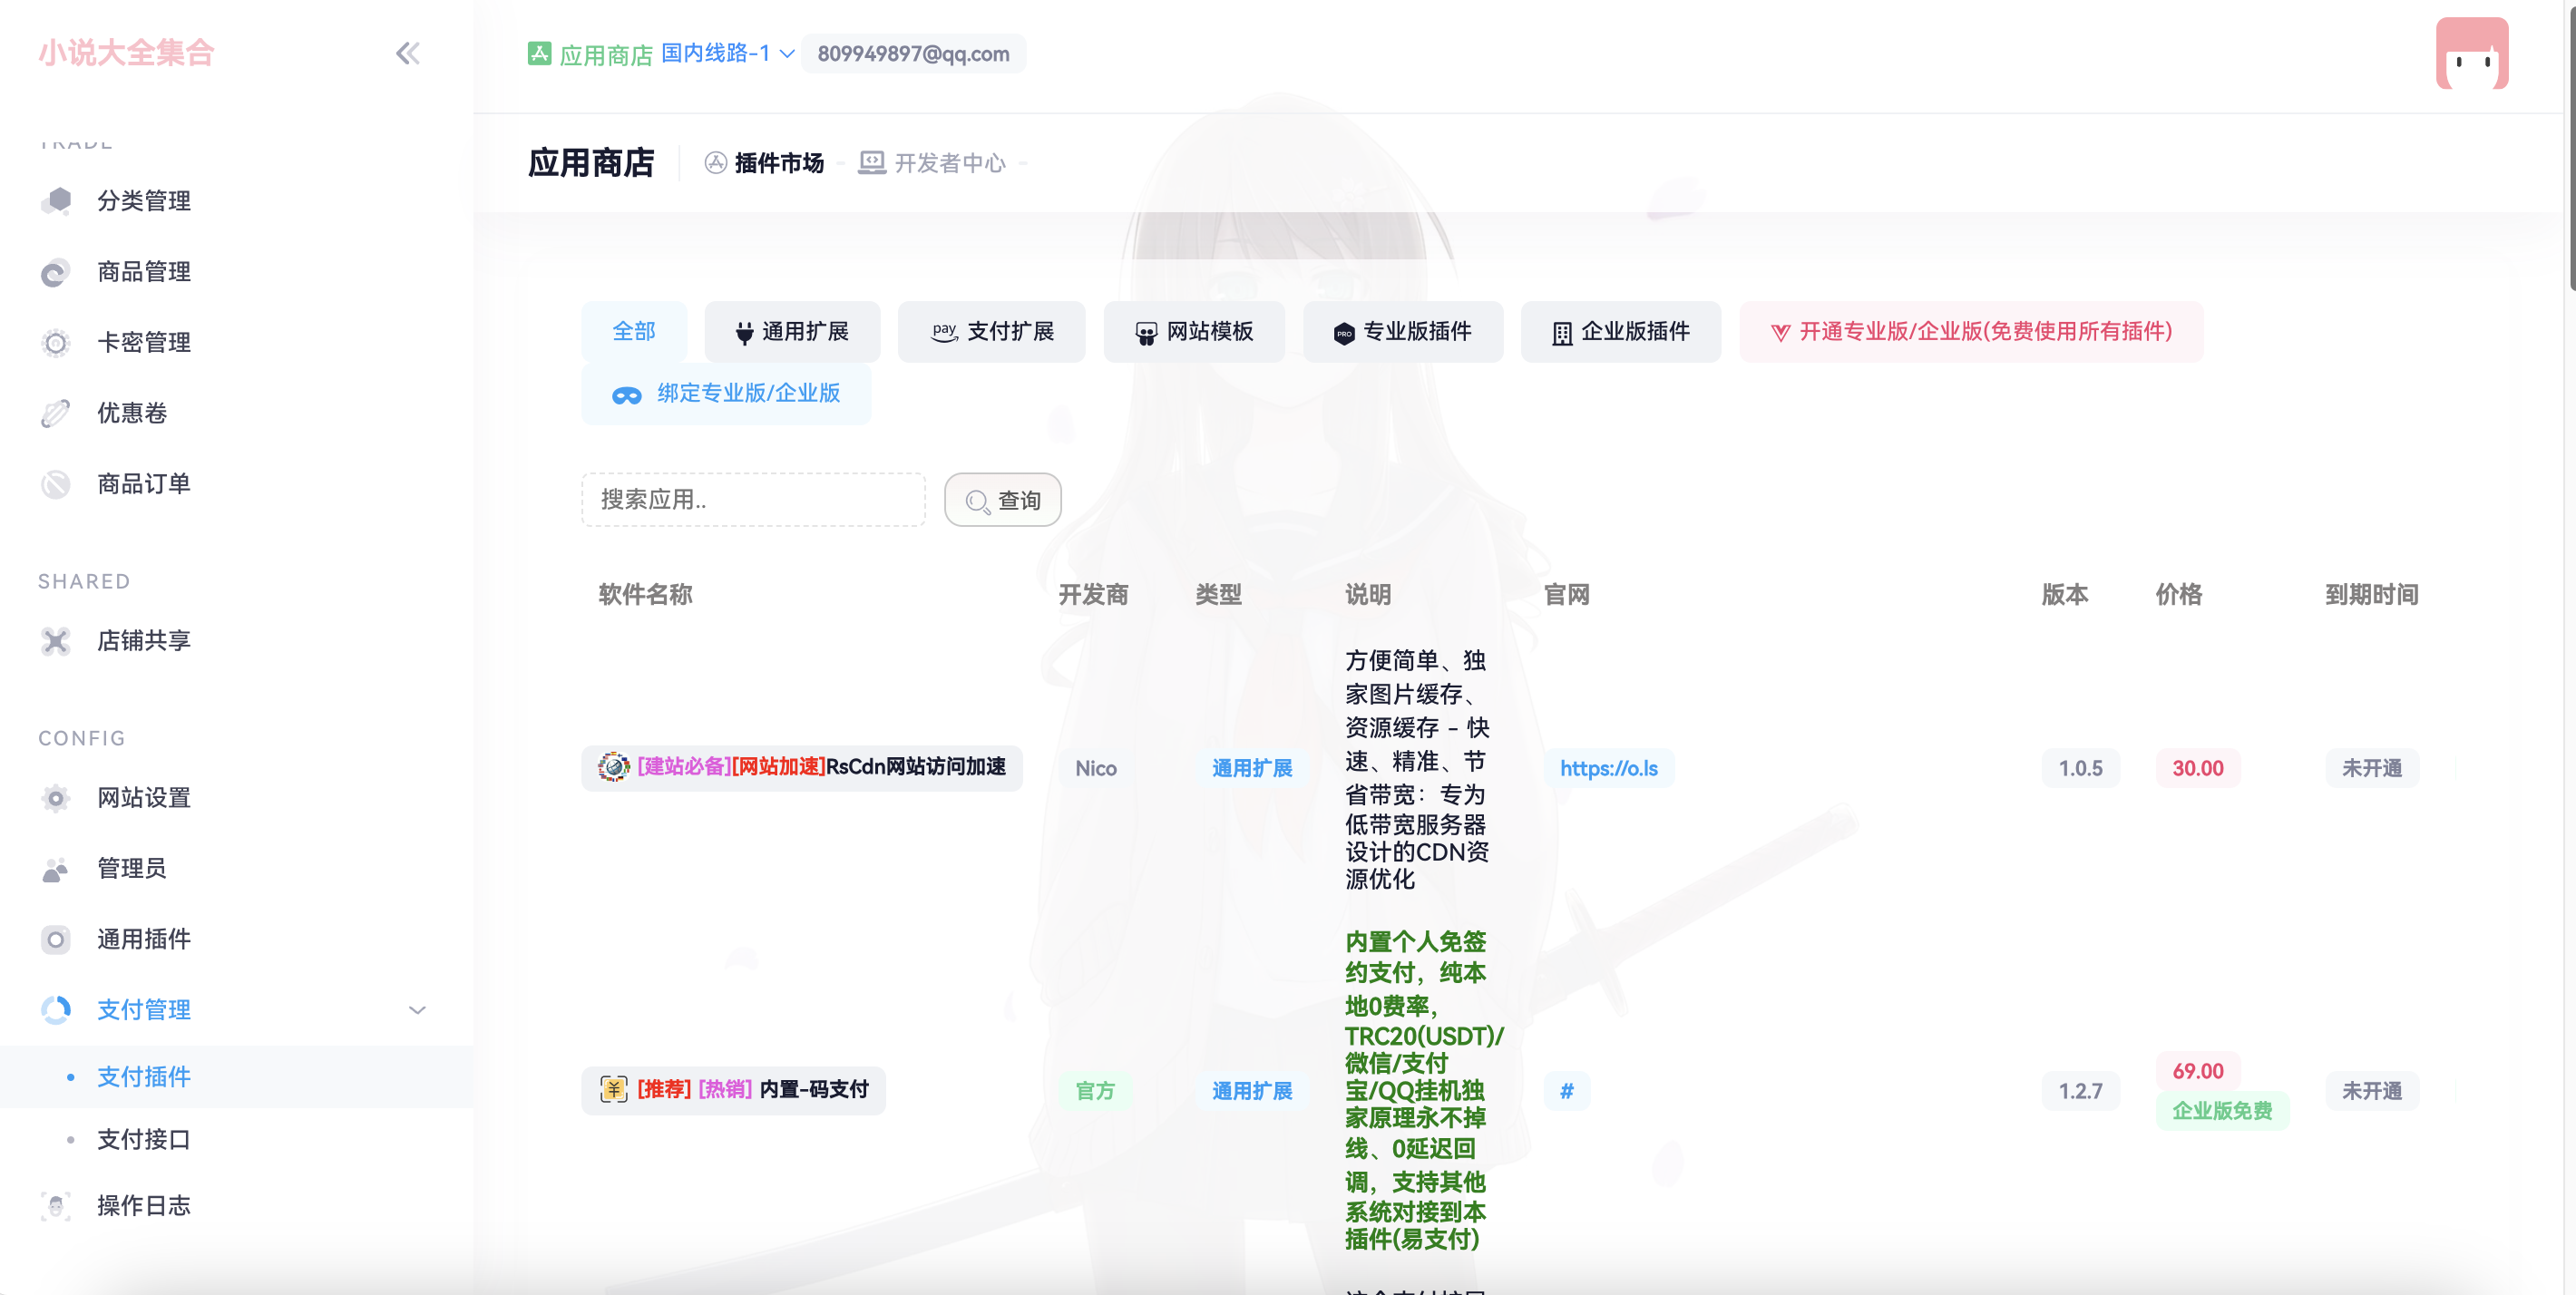This screenshot has width=2576, height=1295.
Task: Select the 网站模板 filter tab
Action: pyautogui.click(x=1194, y=332)
